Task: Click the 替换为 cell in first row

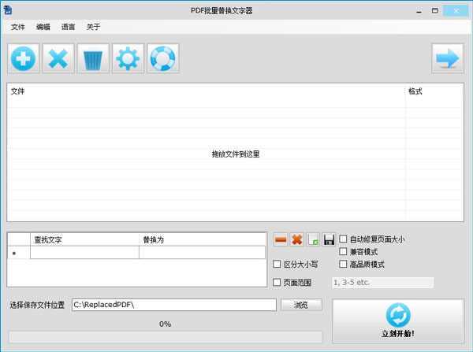Action: tap(202, 253)
